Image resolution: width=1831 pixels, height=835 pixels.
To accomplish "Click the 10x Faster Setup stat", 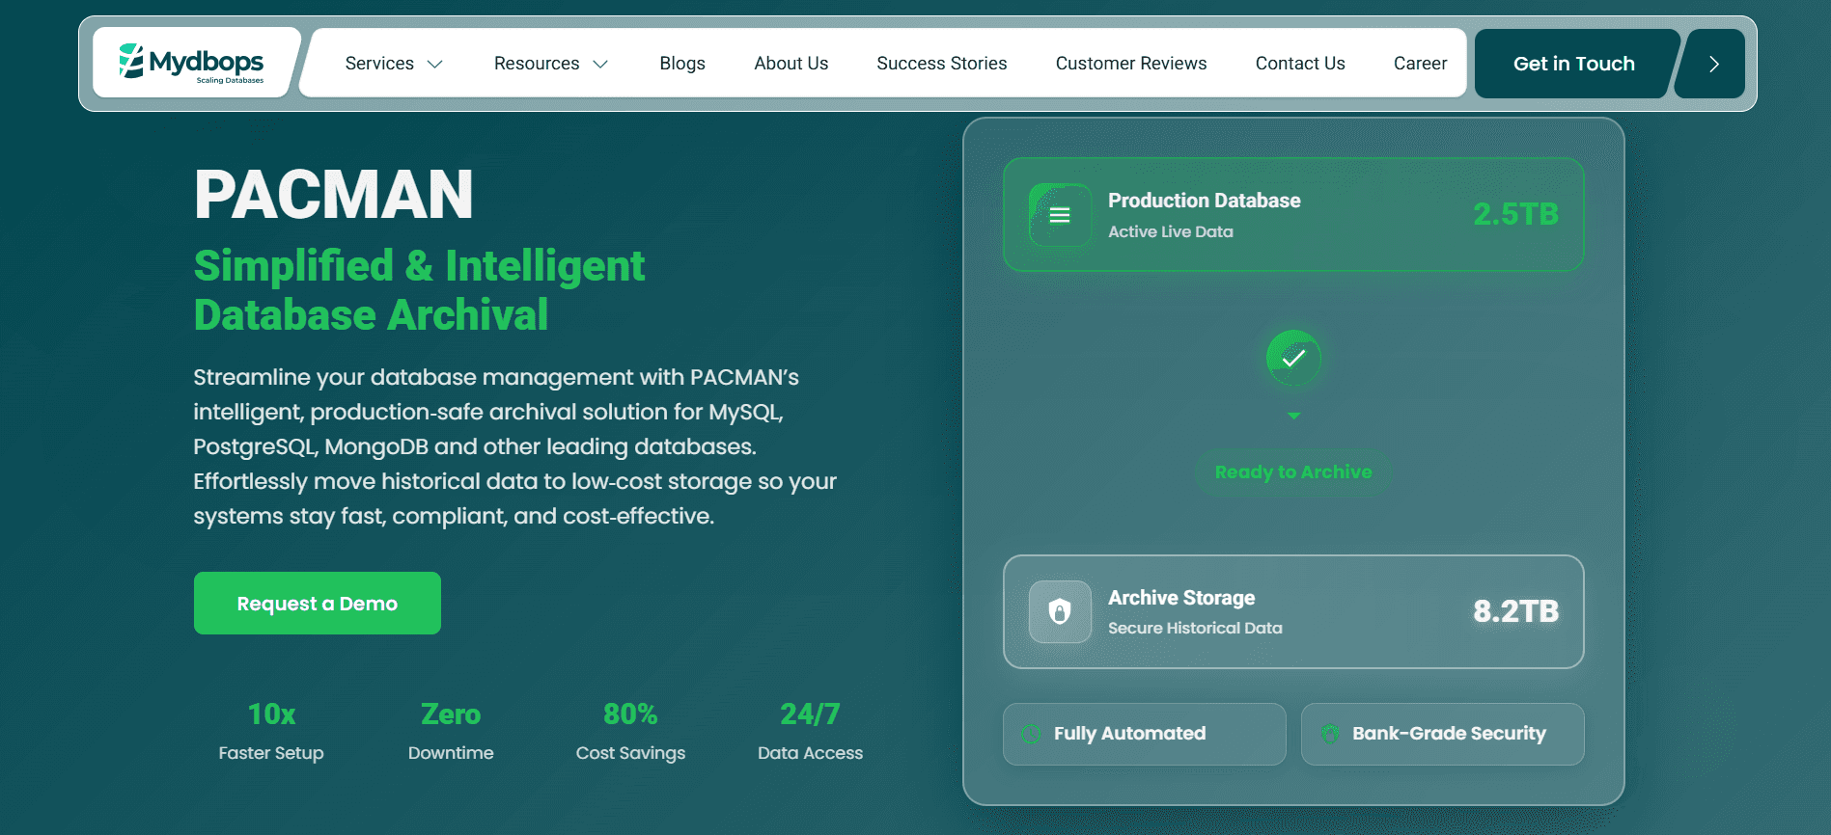I will coord(271,731).
